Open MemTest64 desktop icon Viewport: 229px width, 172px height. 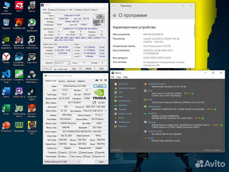[19, 127]
